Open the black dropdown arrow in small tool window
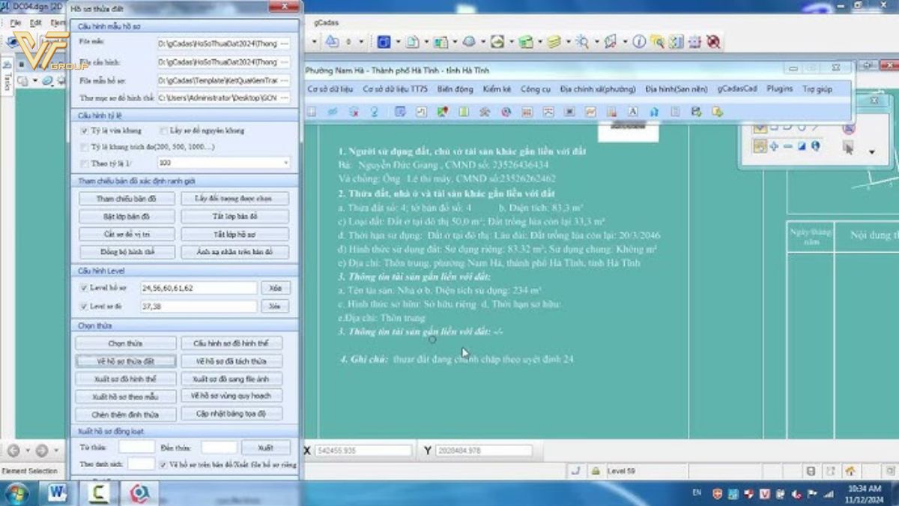This screenshot has height=506, width=899. (871, 152)
